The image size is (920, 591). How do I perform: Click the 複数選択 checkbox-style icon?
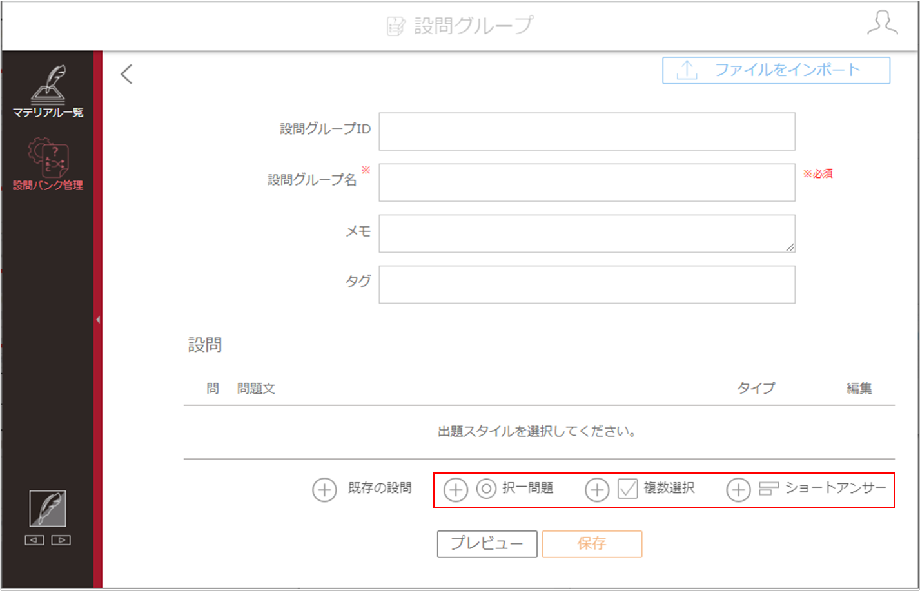(x=628, y=489)
